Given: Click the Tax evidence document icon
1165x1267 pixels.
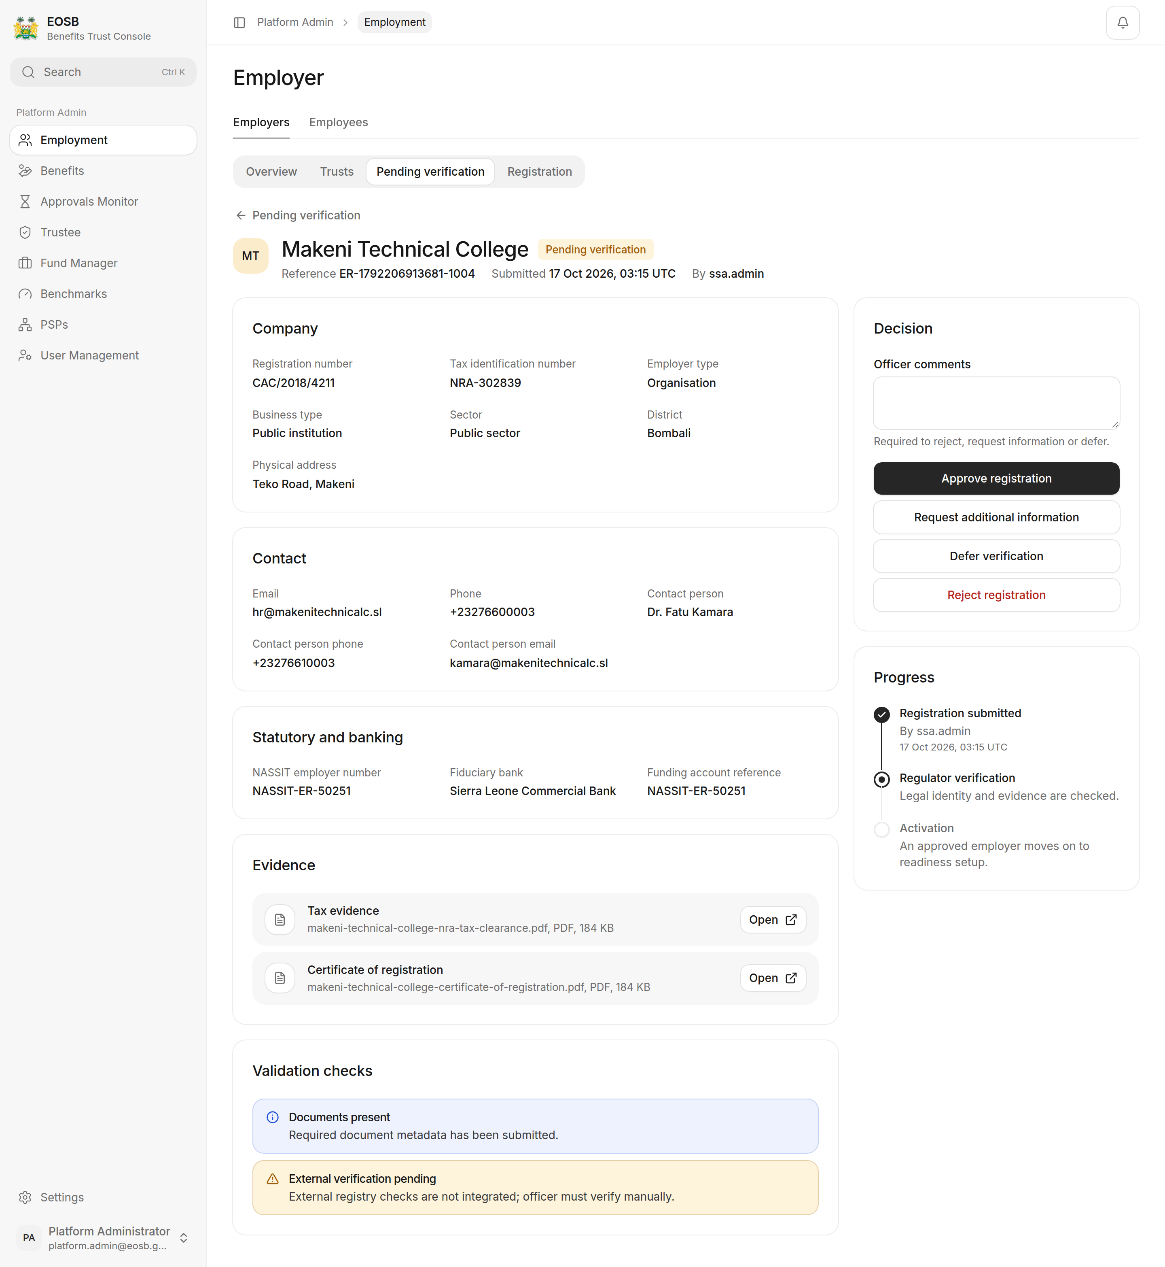Looking at the screenshot, I should [280, 920].
